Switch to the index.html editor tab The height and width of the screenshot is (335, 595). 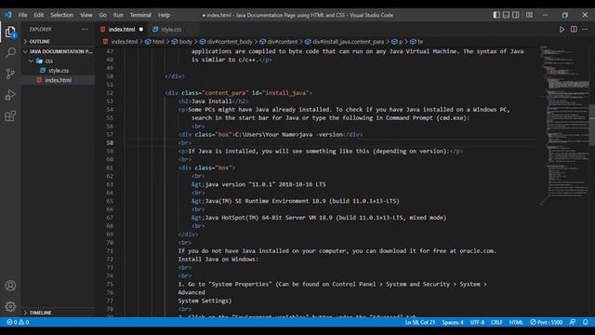click(121, 29)
